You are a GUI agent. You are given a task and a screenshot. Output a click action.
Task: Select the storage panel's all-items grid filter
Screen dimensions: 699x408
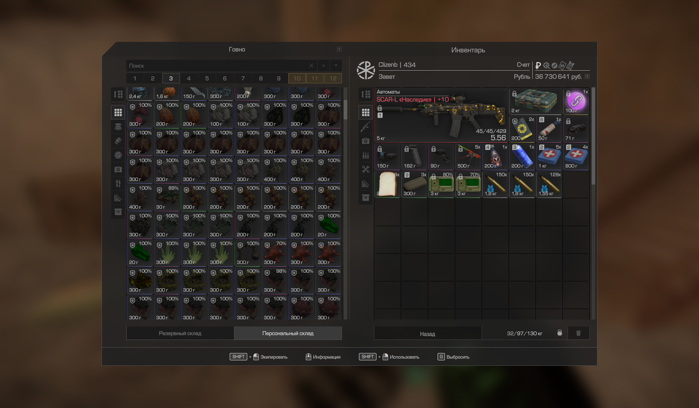pyautogui.click(x=118, y=112)
